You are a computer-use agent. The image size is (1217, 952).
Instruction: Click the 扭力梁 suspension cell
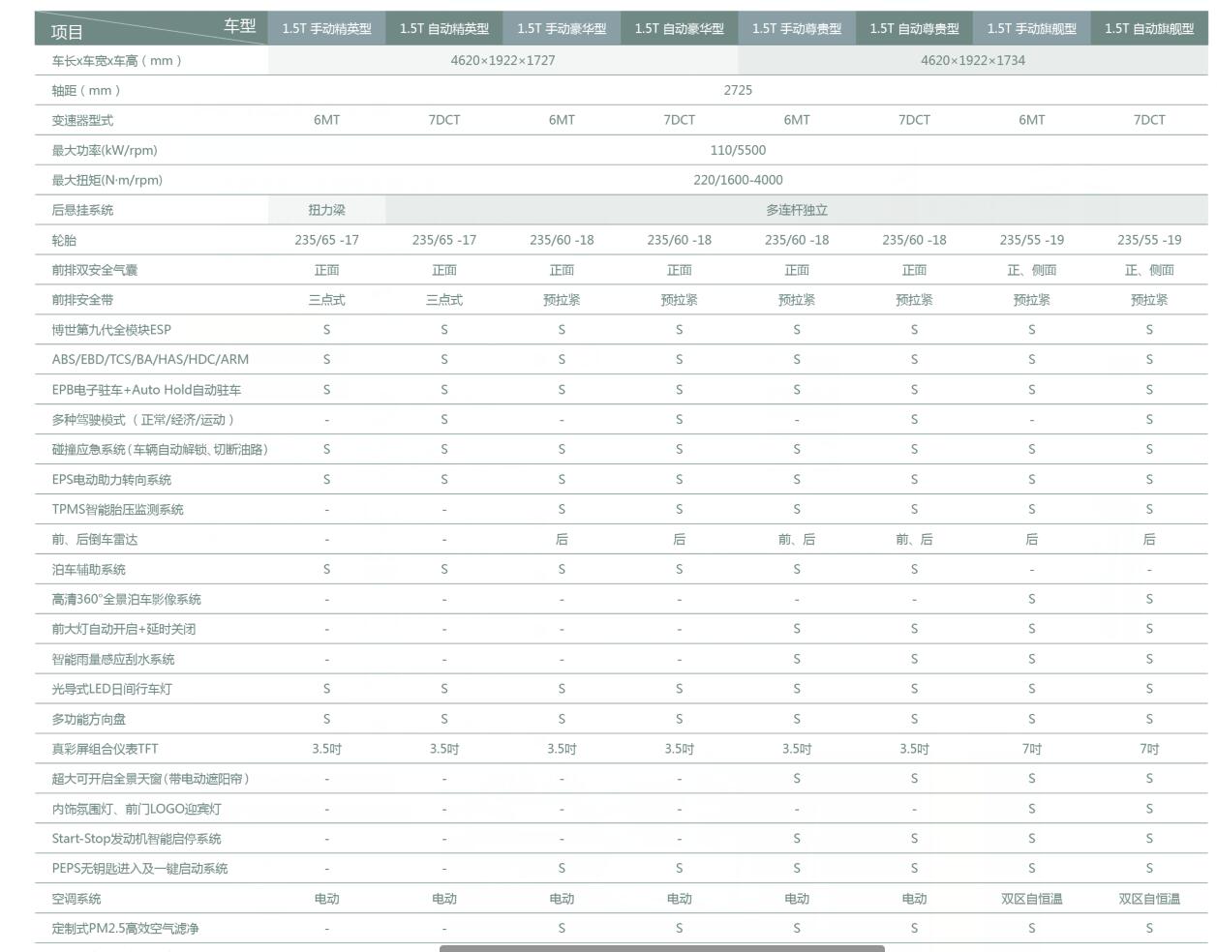(327, 210)
